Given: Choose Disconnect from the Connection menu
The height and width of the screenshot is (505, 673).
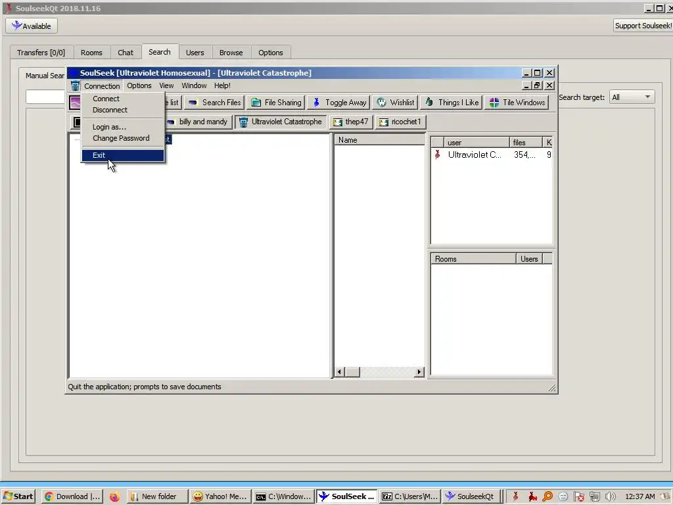Looking at the screenshot, I should click(x=123, y=110).
